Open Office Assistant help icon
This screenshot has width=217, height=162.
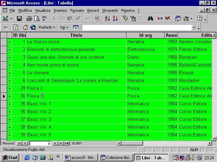(200, 19)
